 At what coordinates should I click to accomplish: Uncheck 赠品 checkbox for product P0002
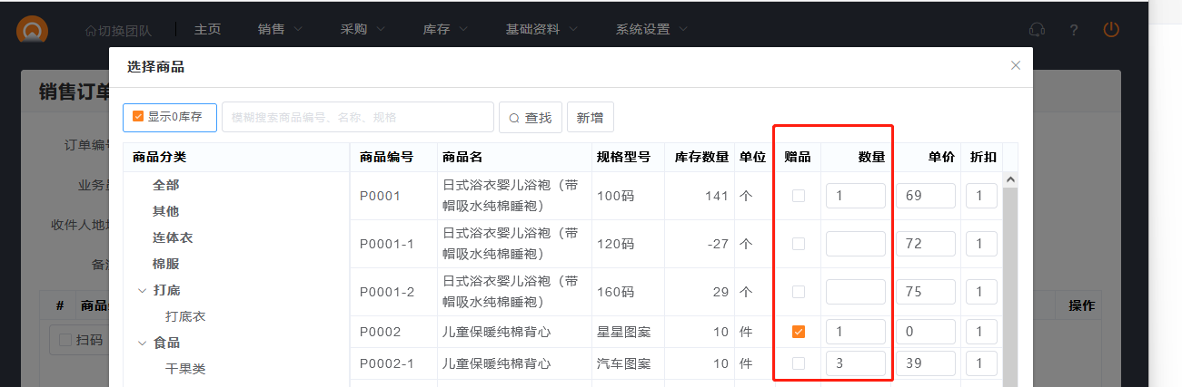pos(799,332)
